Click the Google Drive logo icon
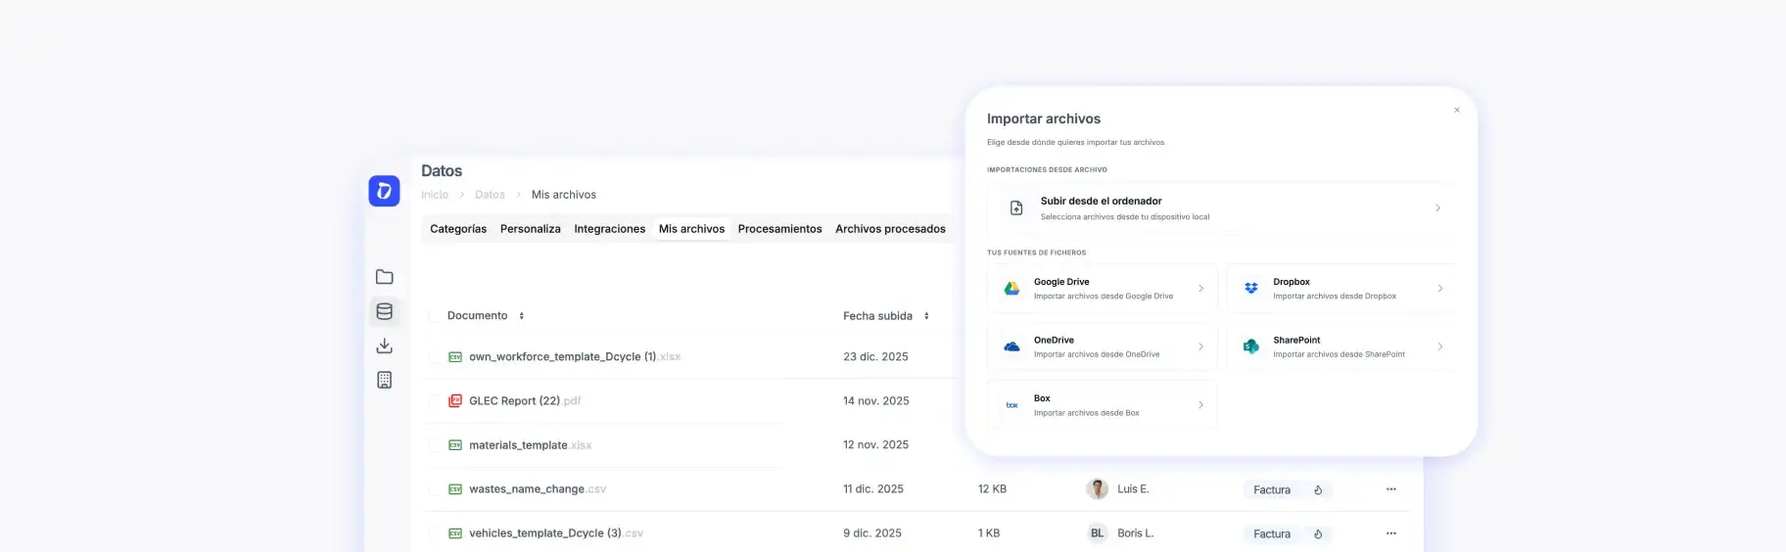Screen dimensions: 1786x552 (1011, 289)
